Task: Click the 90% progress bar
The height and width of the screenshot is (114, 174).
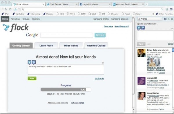Action: 66,89
